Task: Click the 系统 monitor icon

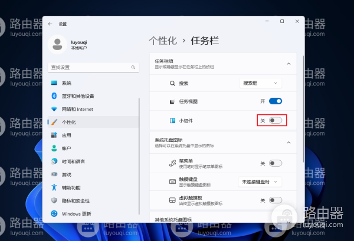Action: click(x=54, y=83)
